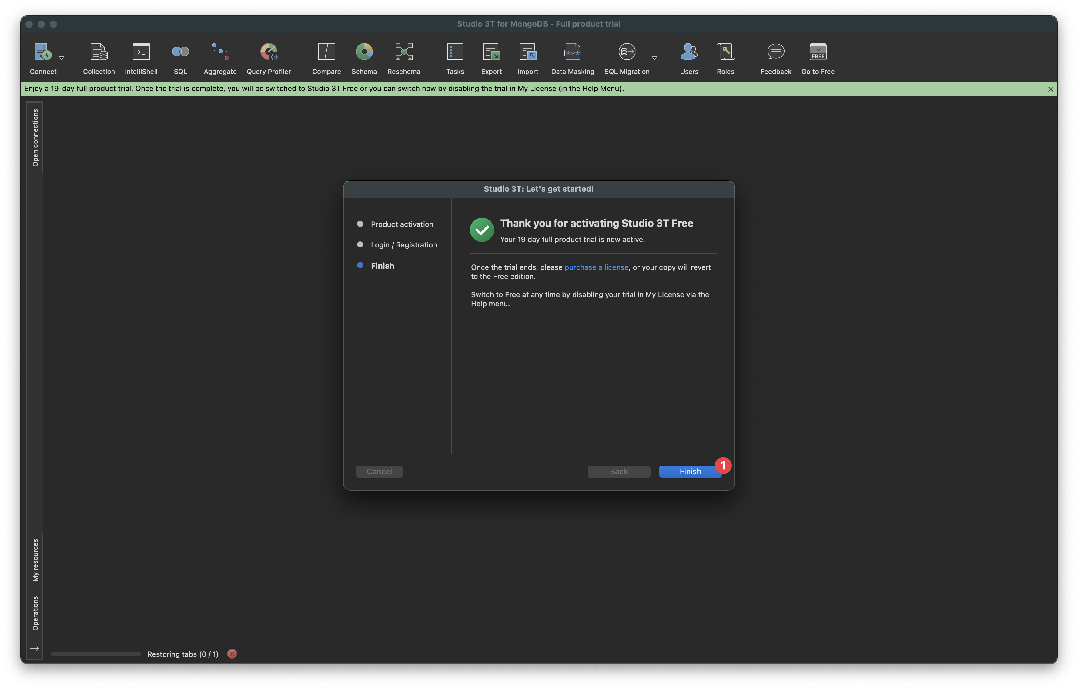This screenshot has height=689, width=1078.
Task: Expand the sidebar with arrow icon
Action: (x=35, y=648)
